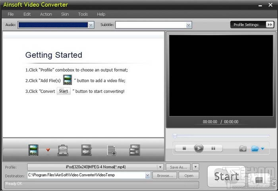Image resolution: width=278 pixels, height=191 pixels.
Task: Expand Profile Settings with the arrow button
Action: (x=270, y=25)
